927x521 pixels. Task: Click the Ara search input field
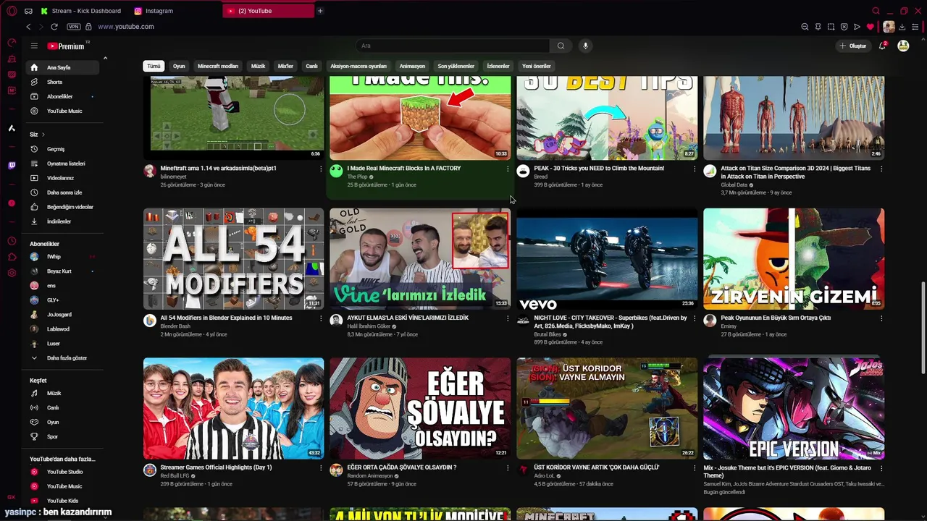click(x=453, y=46)
